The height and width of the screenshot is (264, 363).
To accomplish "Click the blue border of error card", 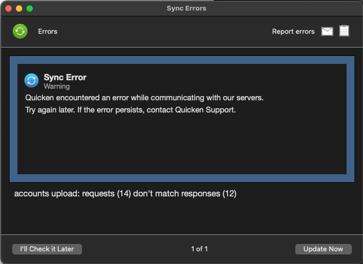I will 182,60.
